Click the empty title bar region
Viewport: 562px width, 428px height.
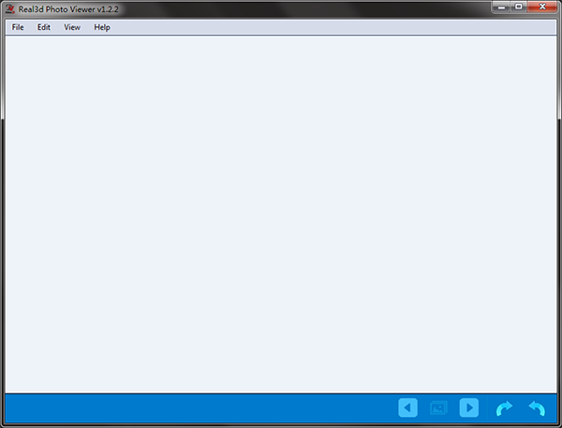(x=304, y=9)
